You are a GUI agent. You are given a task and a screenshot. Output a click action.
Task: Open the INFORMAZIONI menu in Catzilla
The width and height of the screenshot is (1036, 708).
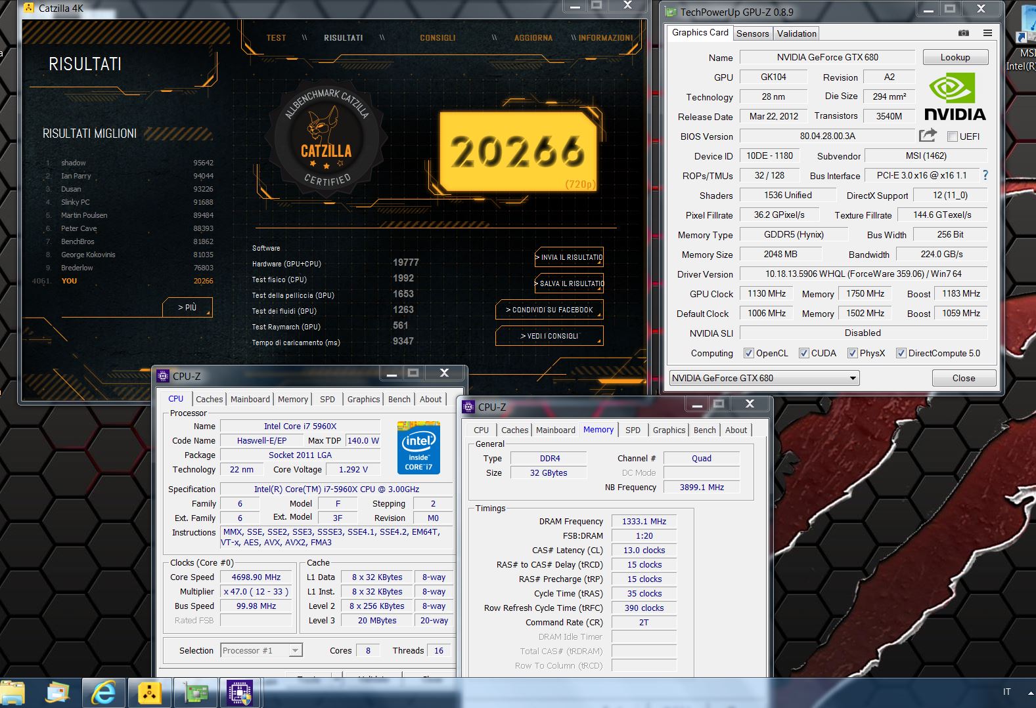(606, 38)
